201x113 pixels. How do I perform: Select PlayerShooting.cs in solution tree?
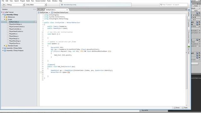pos(15,41)
